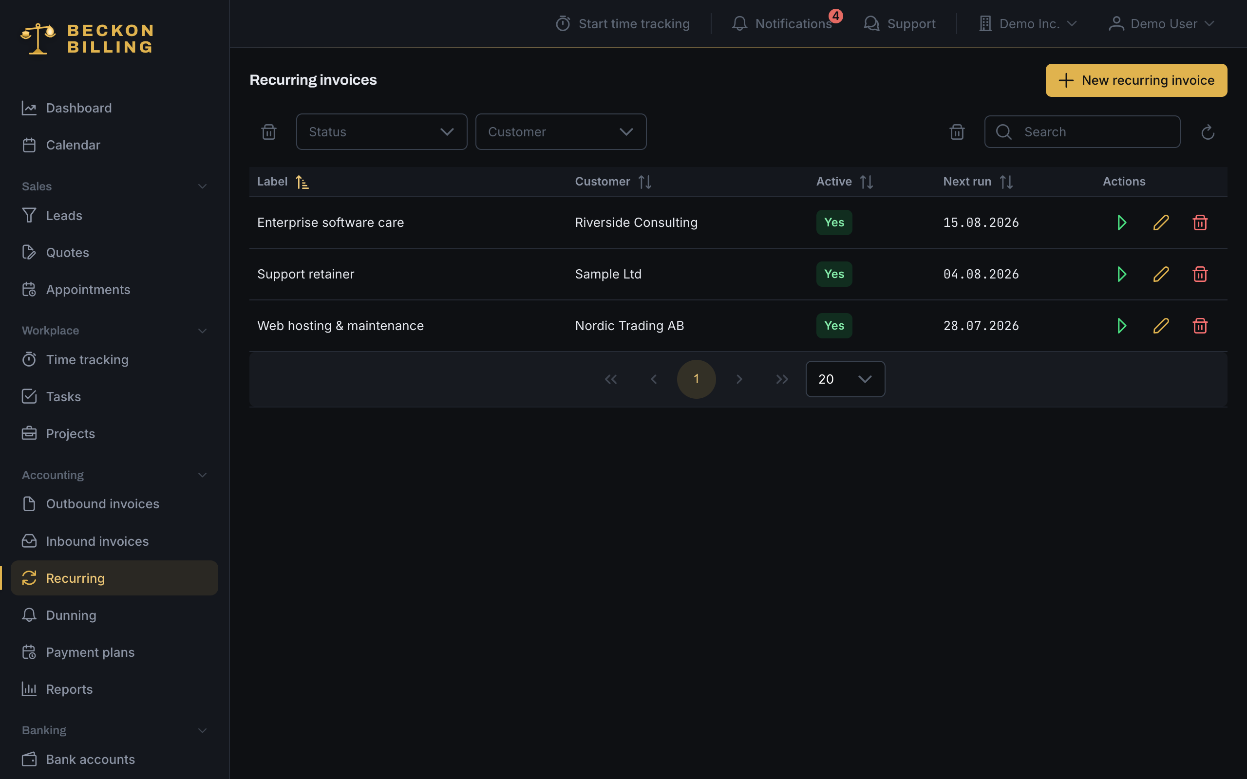
Task: Click the Sample Ltd customer cell
Action: click(608, 274)
